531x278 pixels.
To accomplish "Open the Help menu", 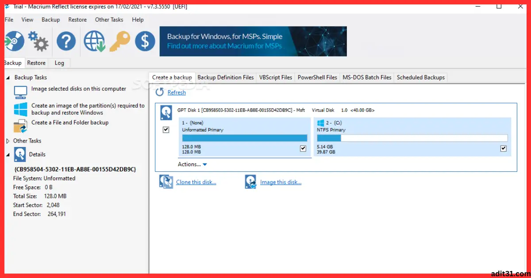I will [138, 19].
